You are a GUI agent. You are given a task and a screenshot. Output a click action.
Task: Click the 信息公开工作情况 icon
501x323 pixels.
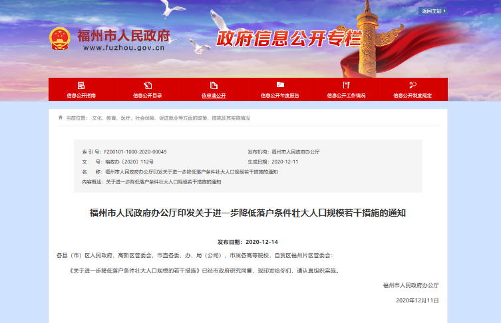point(347,85)
